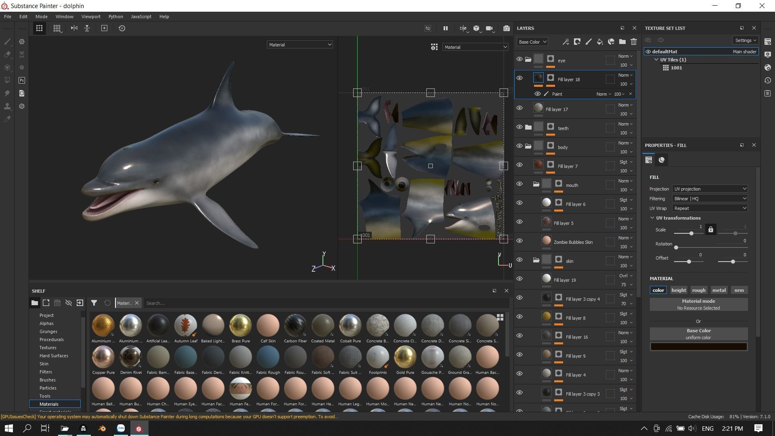This screenshot has width=775, height=436.
Task: Click the shelf import resources icon
Action: (80, 303)
